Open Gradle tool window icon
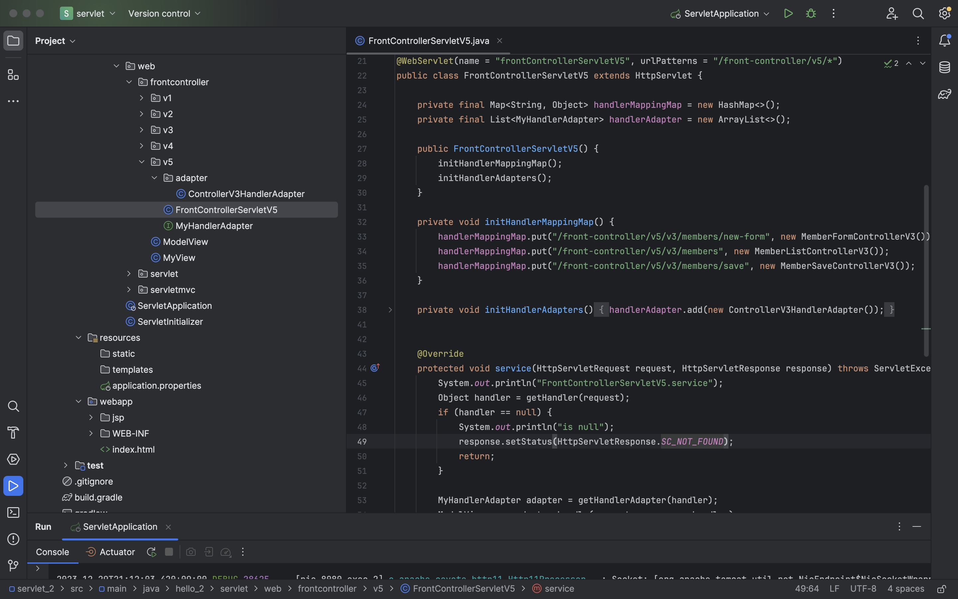Viewport: 958px width, 599px height. click(945, 94)
